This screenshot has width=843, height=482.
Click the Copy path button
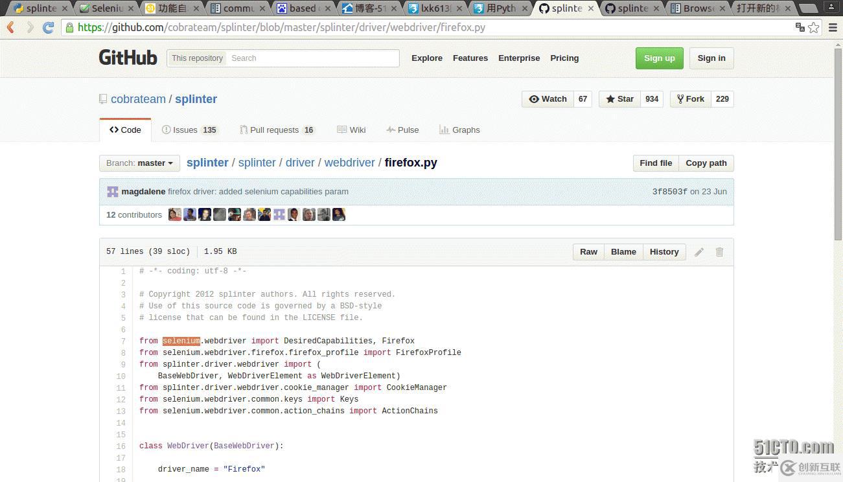click(706, 163)
